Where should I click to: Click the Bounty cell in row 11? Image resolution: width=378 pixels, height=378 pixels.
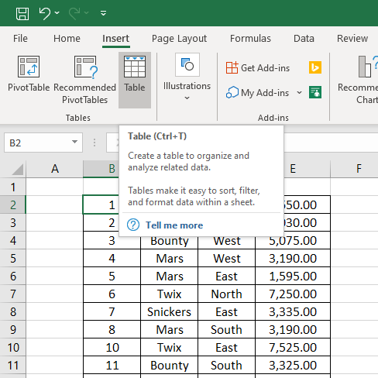pos(170,365)
